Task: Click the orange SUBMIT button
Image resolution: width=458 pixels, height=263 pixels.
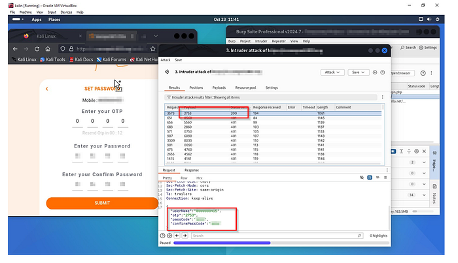Action: pyautogui.click(x=102, y=203)
